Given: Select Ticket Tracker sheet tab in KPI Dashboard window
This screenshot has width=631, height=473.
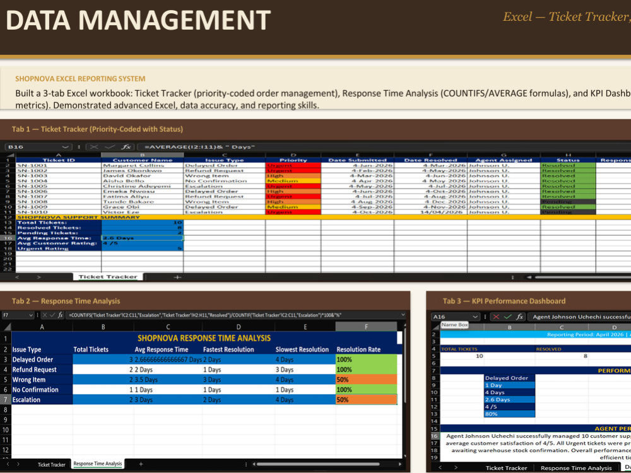Looking at the screenshot, I should 506,468.
